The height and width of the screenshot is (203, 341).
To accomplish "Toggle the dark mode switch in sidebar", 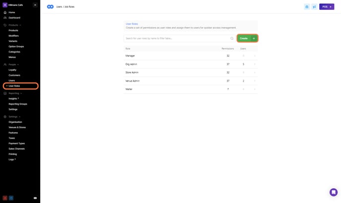I will click(35, 198).
